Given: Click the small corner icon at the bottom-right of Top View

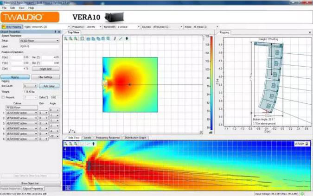Looking at the screenshot, I should pos(201,132).
